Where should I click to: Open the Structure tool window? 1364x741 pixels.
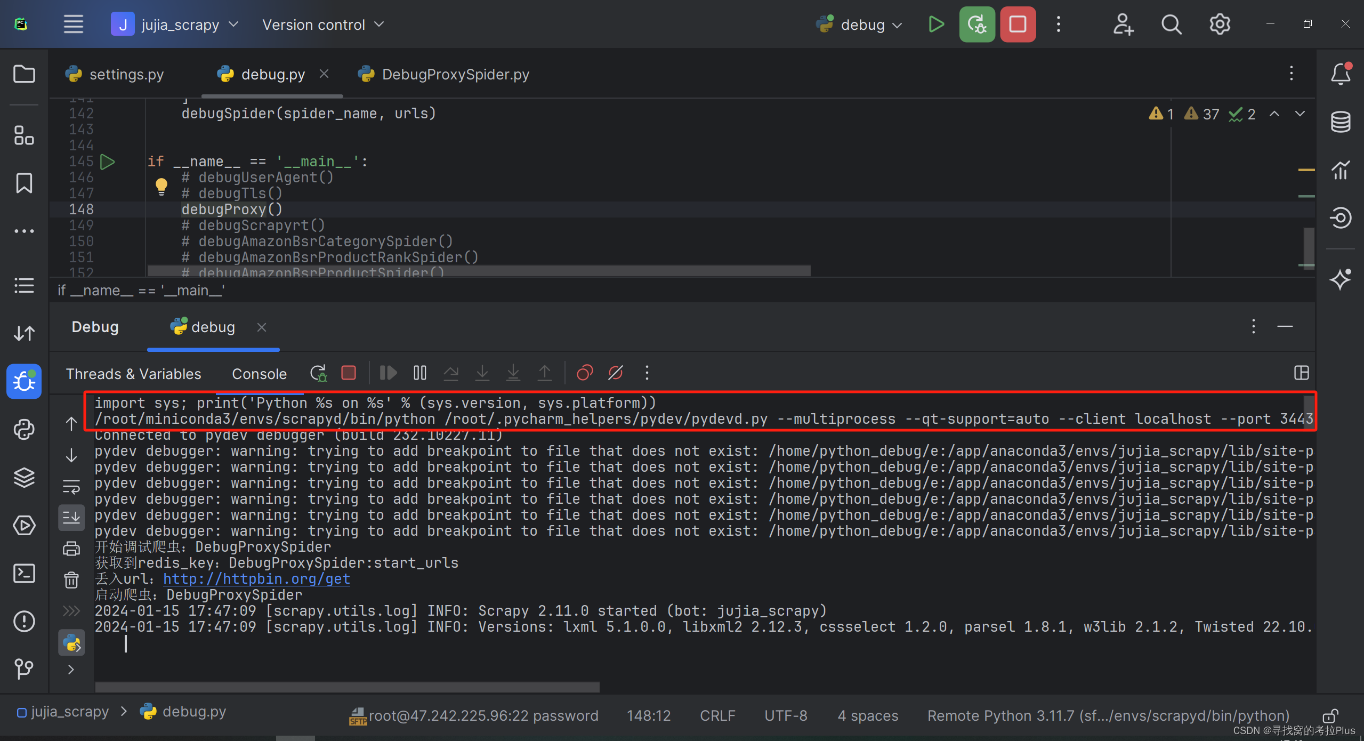point(24,135)
